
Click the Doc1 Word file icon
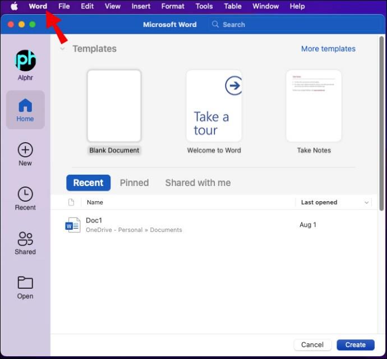pyautogui.click(x=73, y=225)
